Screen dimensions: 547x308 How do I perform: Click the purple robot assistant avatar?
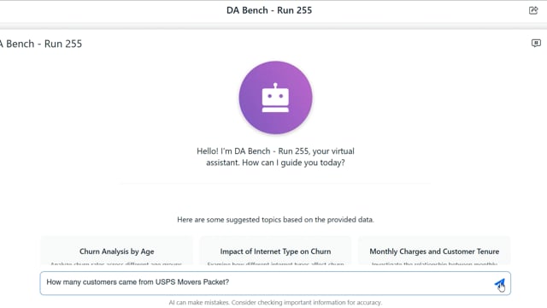pyautogui.click(x=275, y=98)
